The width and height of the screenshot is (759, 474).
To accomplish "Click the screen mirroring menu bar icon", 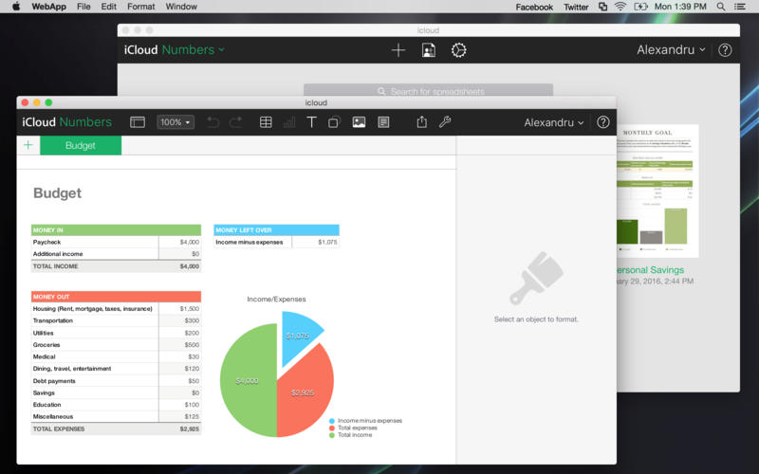I will tap(602, 7).
